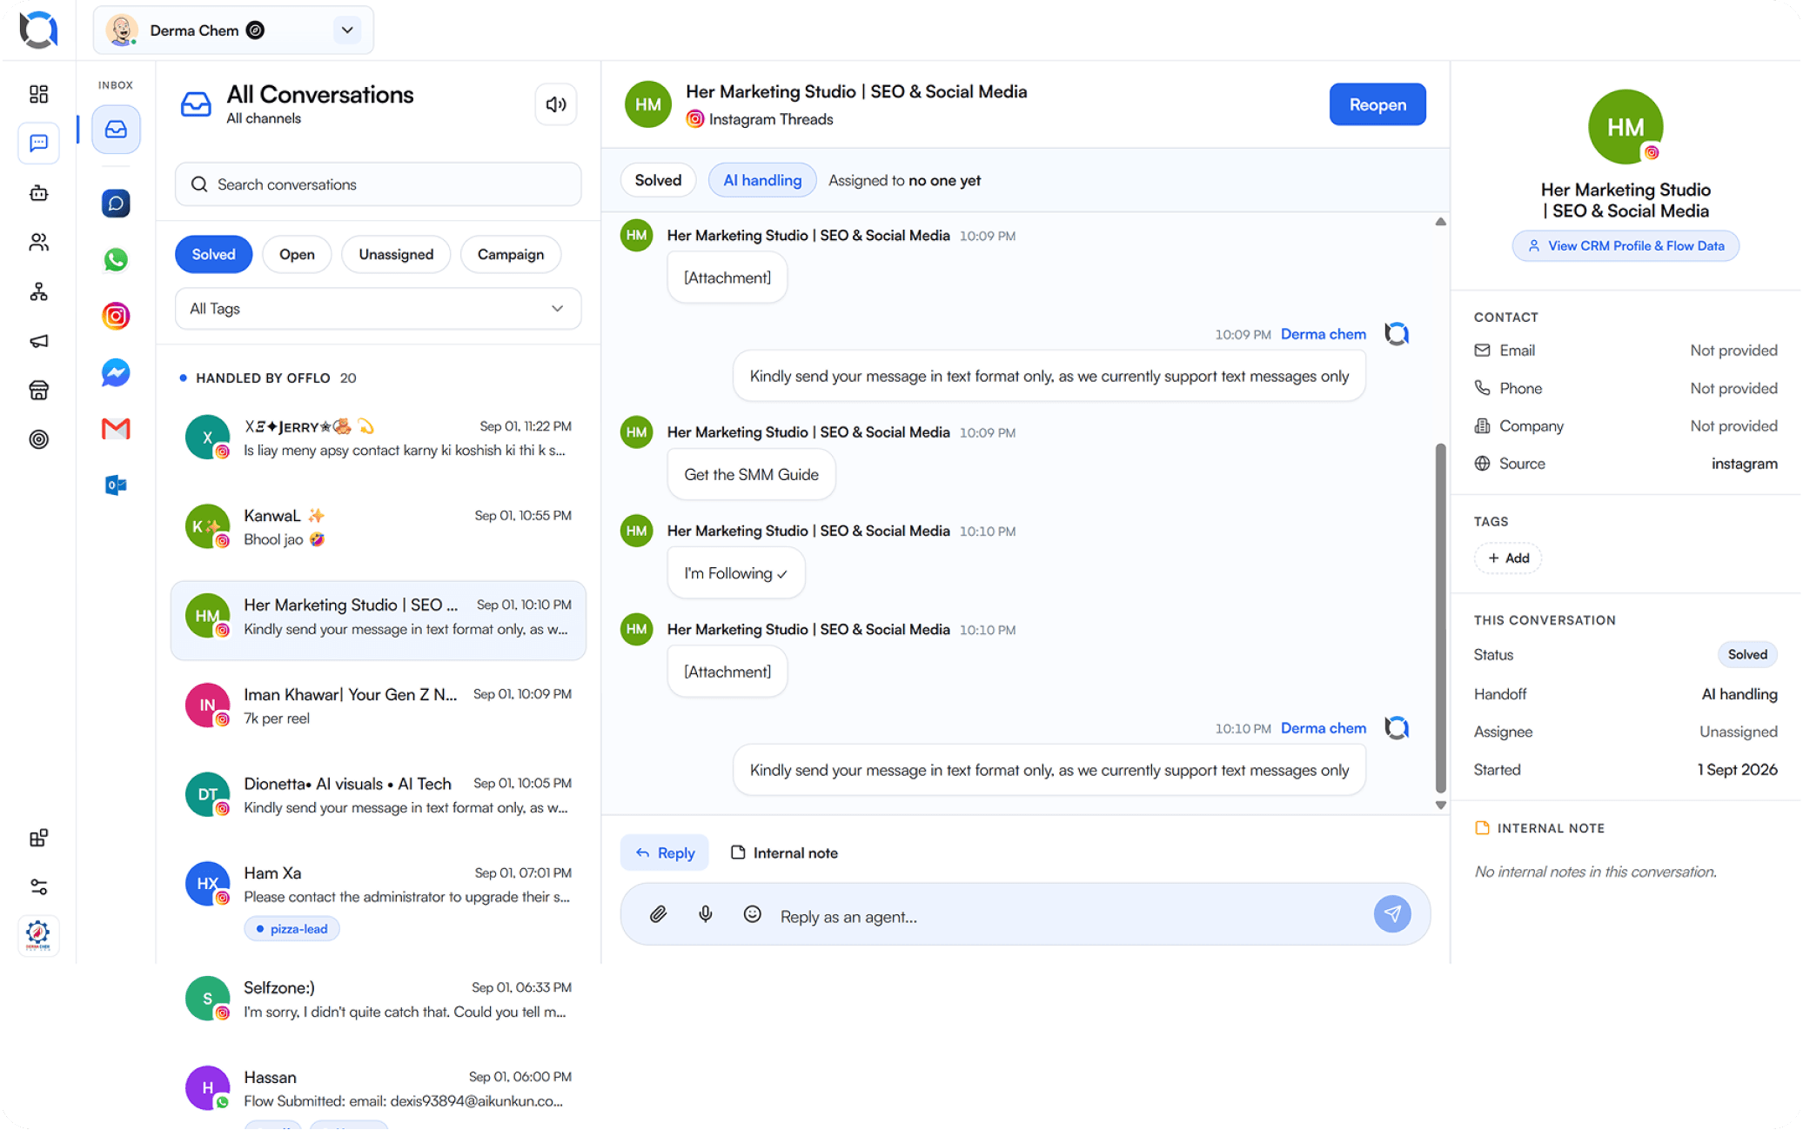Click the message scrollbar down arrow
Viewport: 1803px width, 1130px height.
pos(1441,806)
